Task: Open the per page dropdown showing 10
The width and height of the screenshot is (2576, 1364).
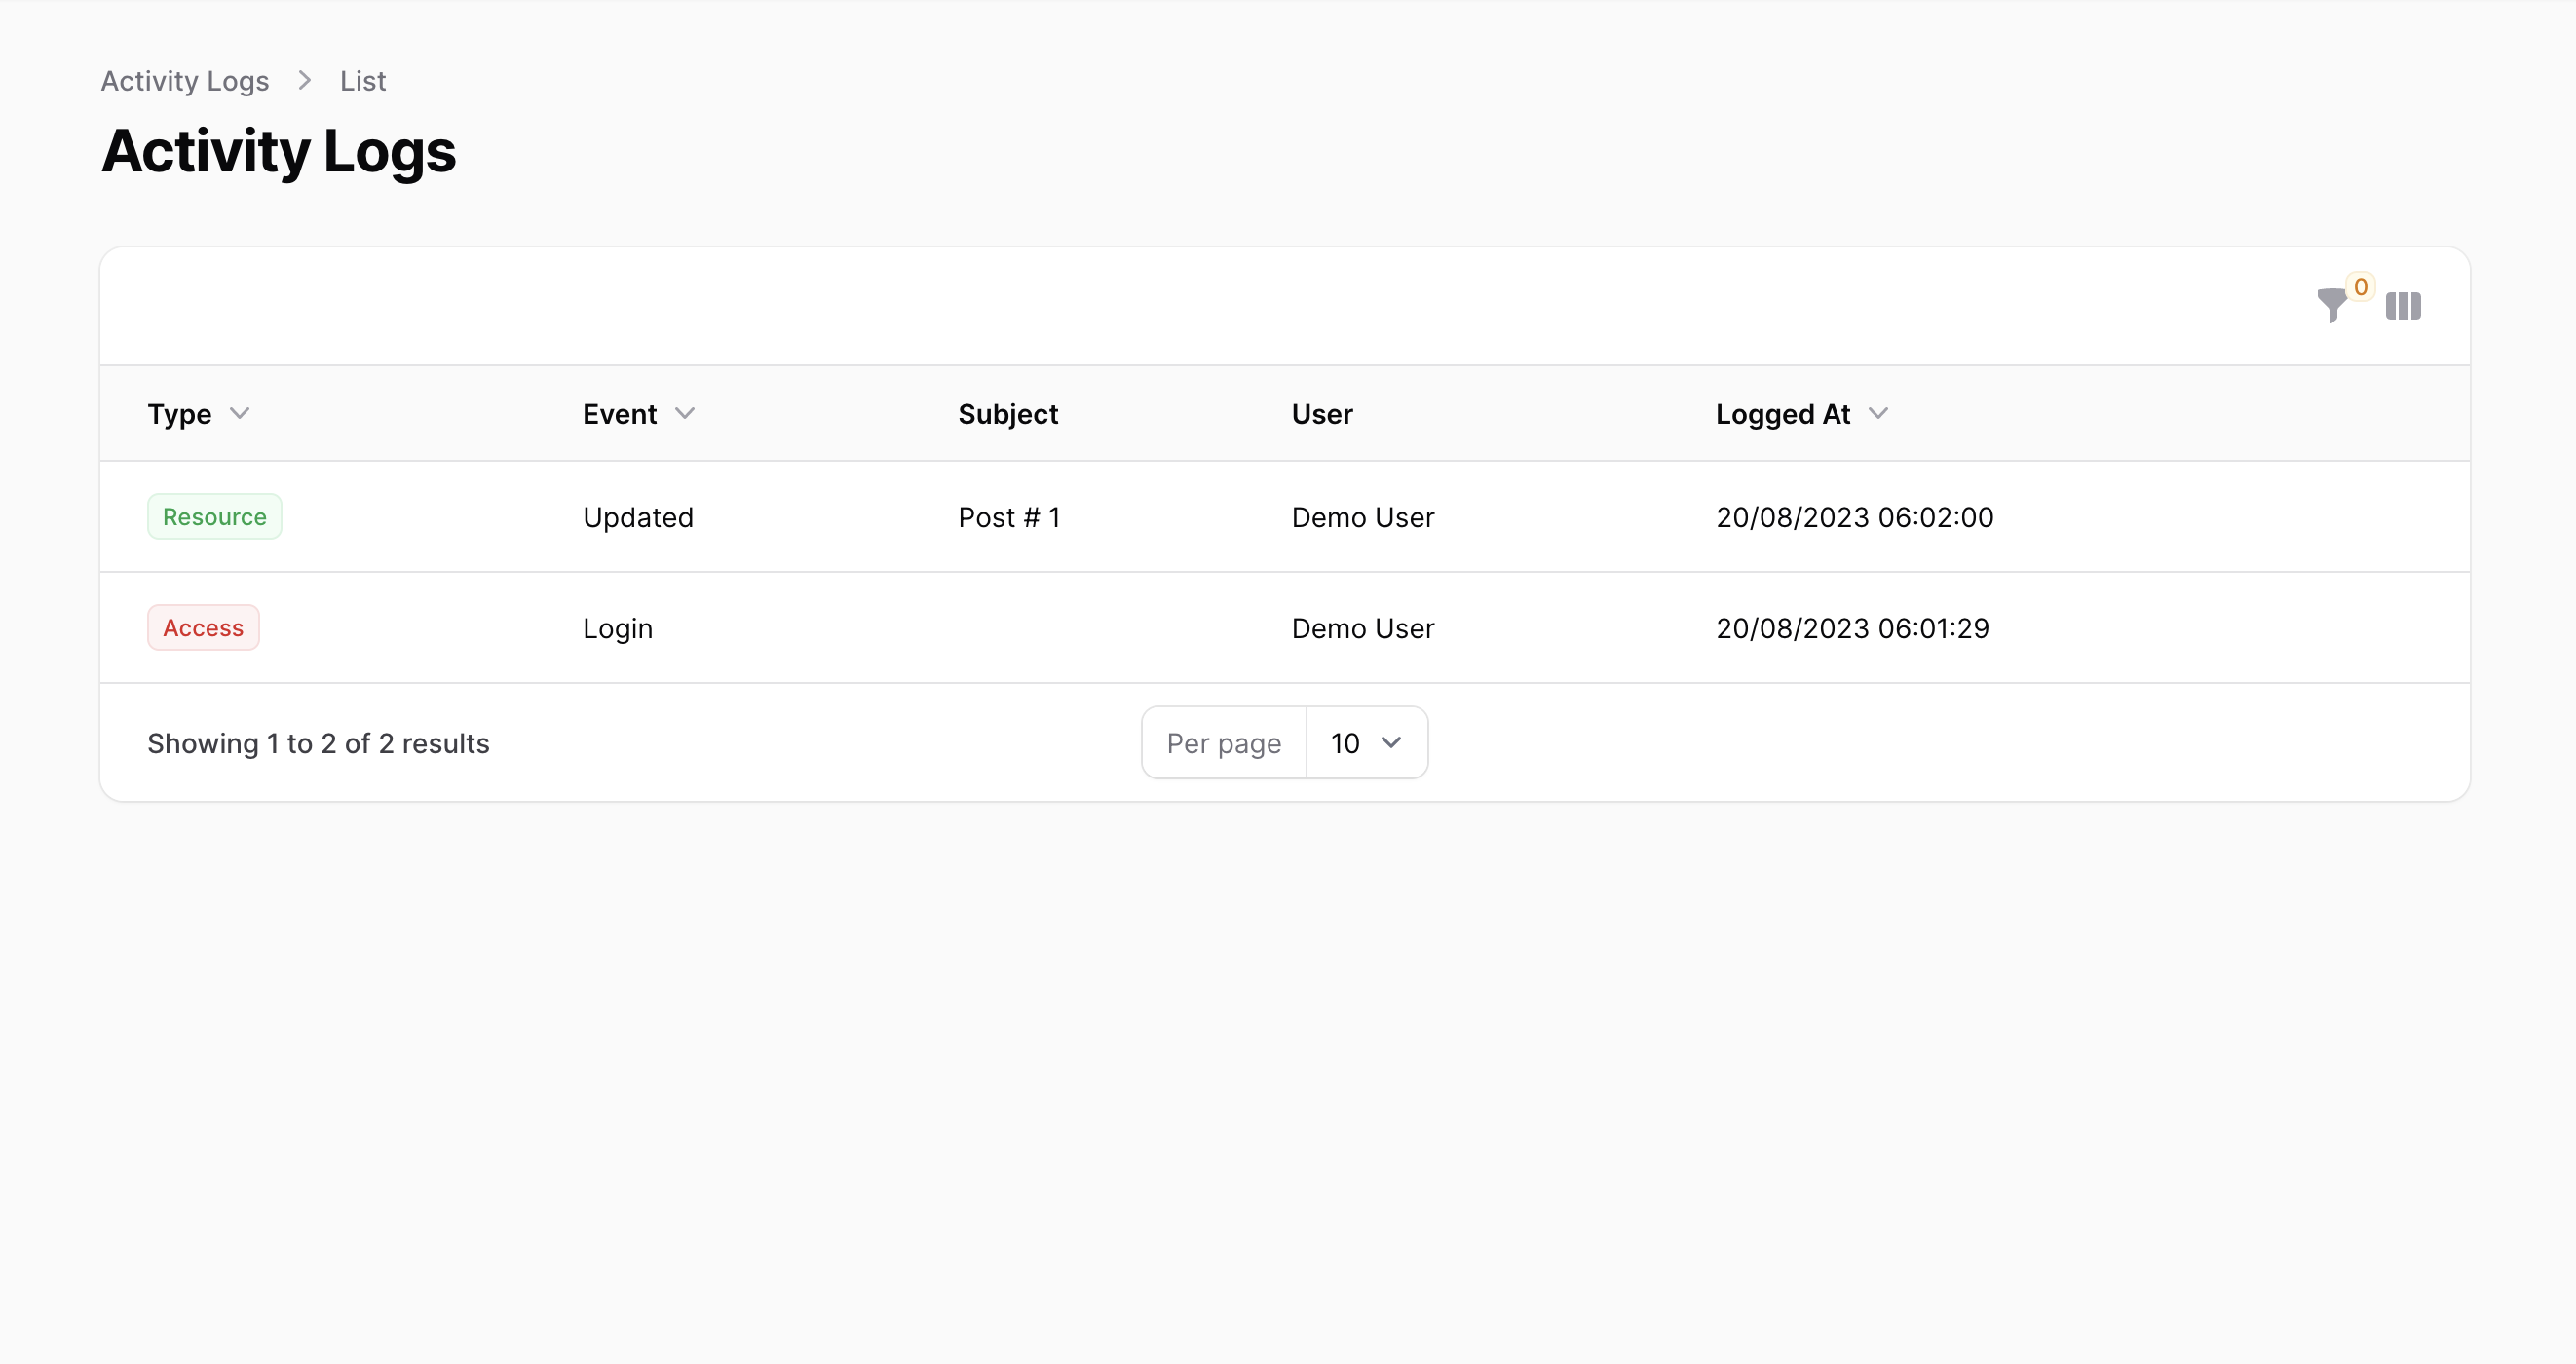Action: point(1366,742)
